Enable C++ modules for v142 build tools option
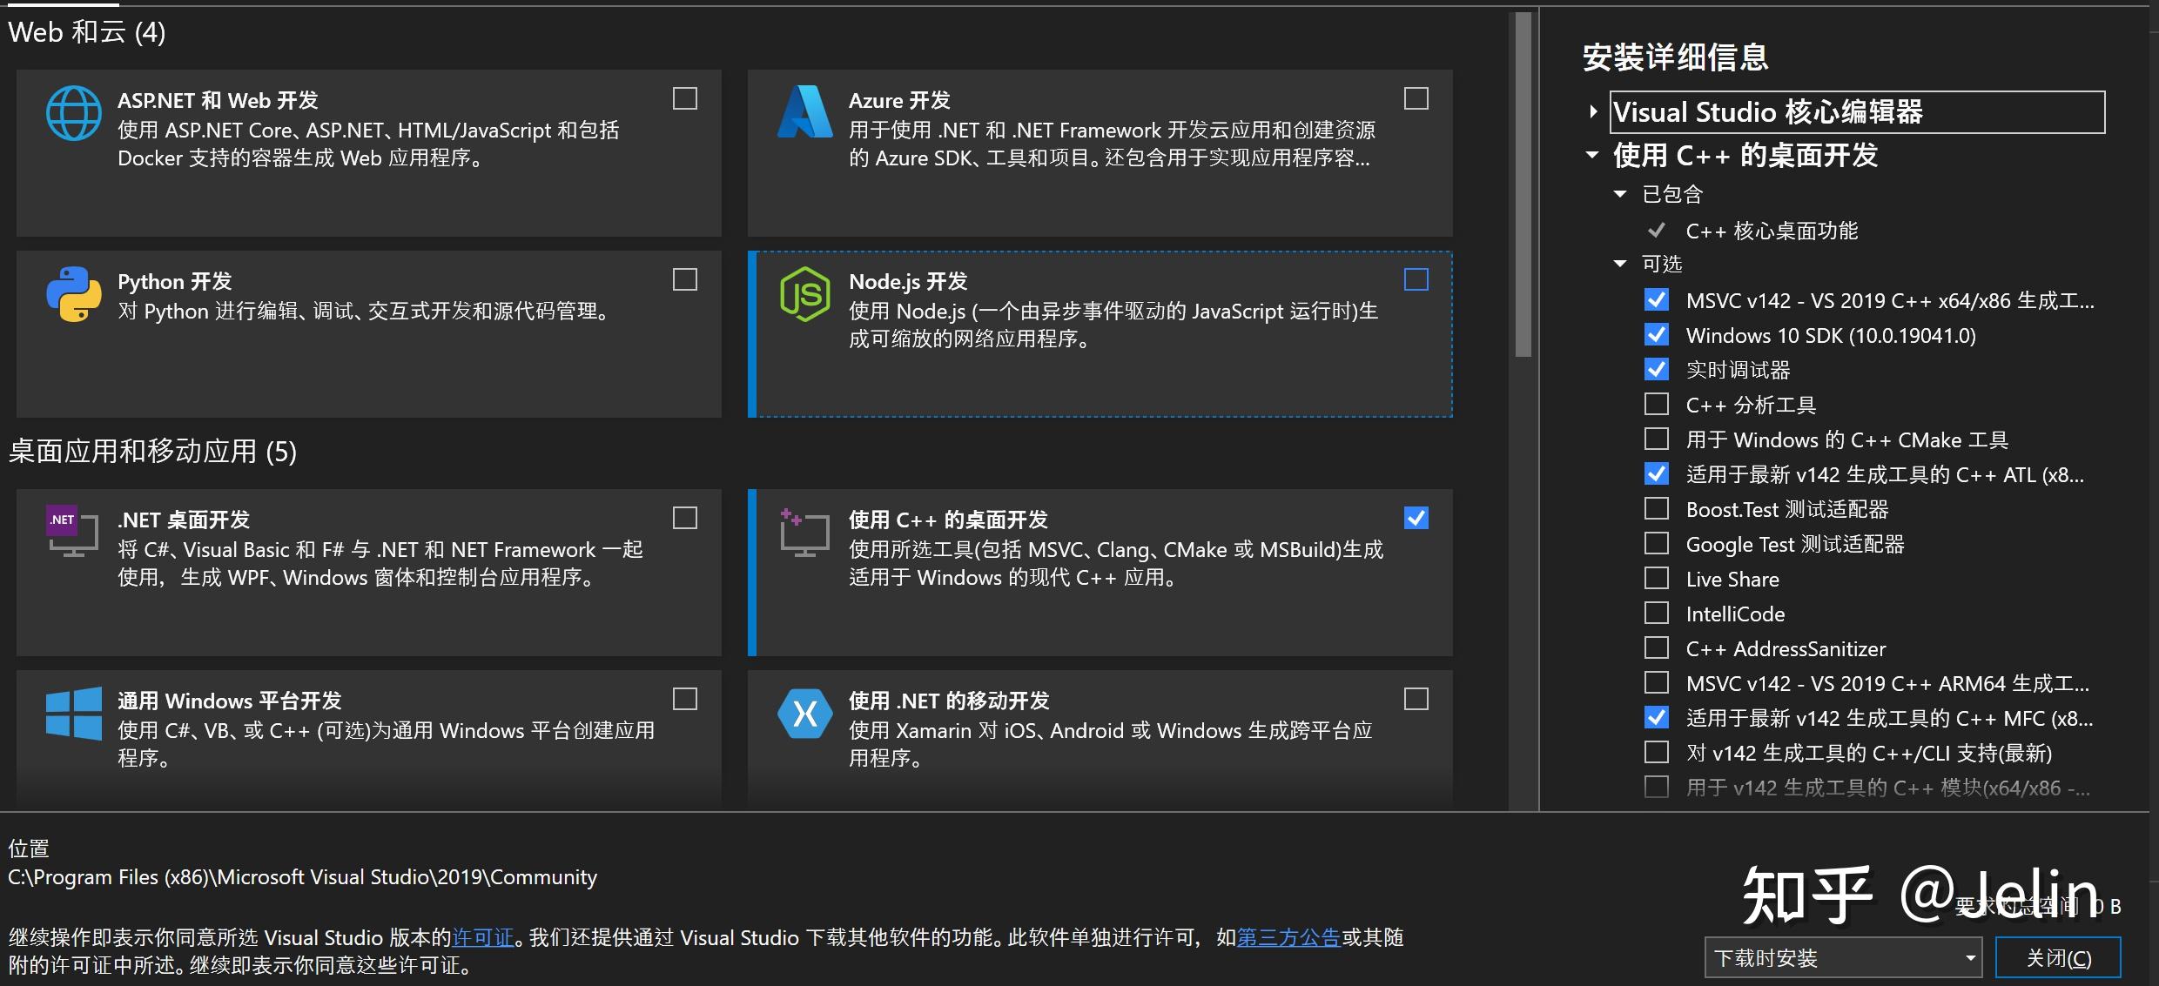Image resolution: width=2159 pixels, height=986 pixels. (1657, 788)
